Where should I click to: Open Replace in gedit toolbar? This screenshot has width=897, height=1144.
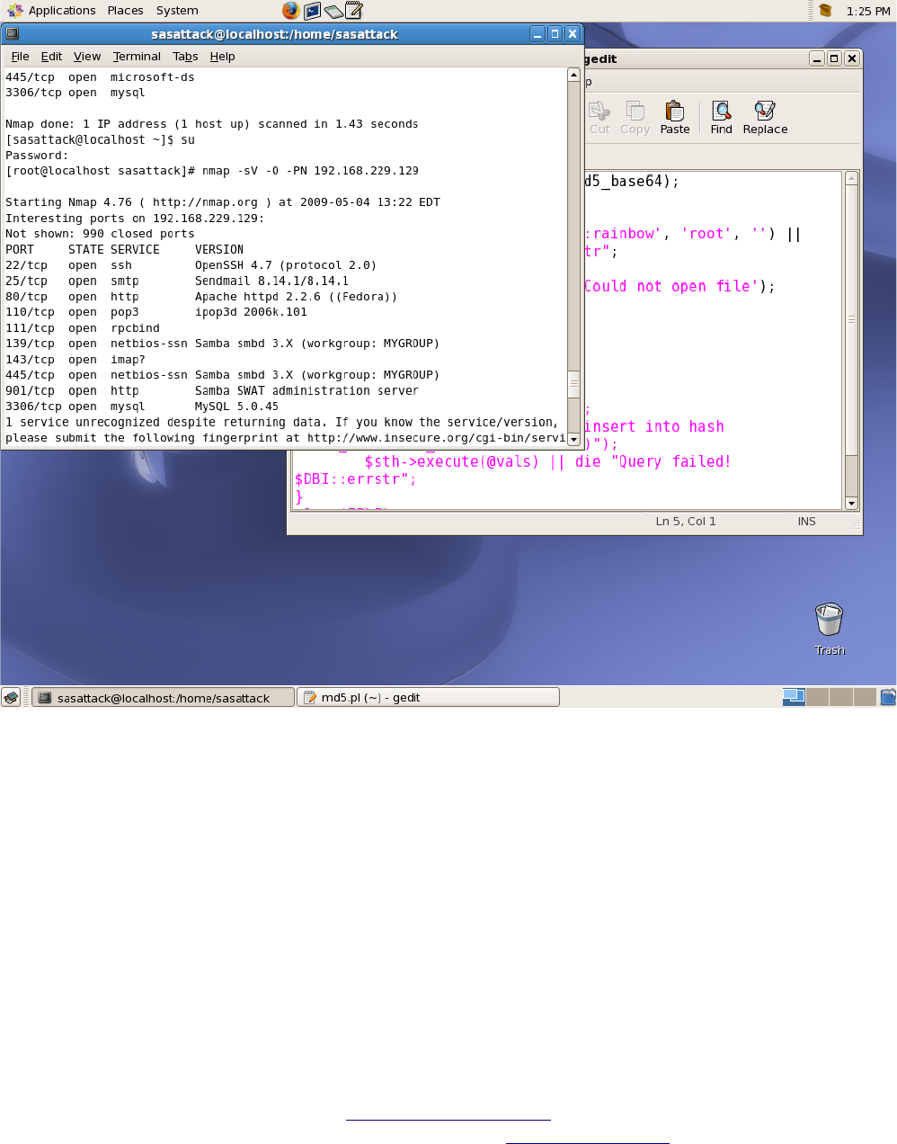tap(765, 118)
